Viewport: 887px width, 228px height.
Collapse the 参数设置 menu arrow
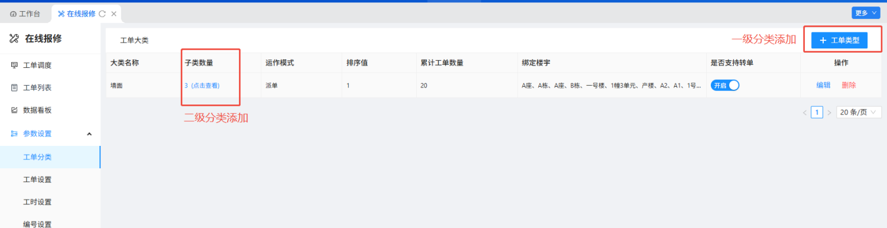click(89, 134)
